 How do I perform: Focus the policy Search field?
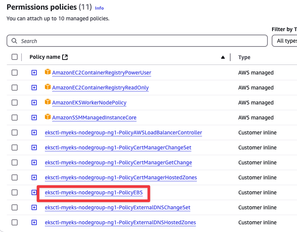(x=137, y=41)
